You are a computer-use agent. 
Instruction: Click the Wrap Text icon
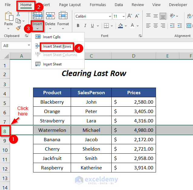pos(189,16)
